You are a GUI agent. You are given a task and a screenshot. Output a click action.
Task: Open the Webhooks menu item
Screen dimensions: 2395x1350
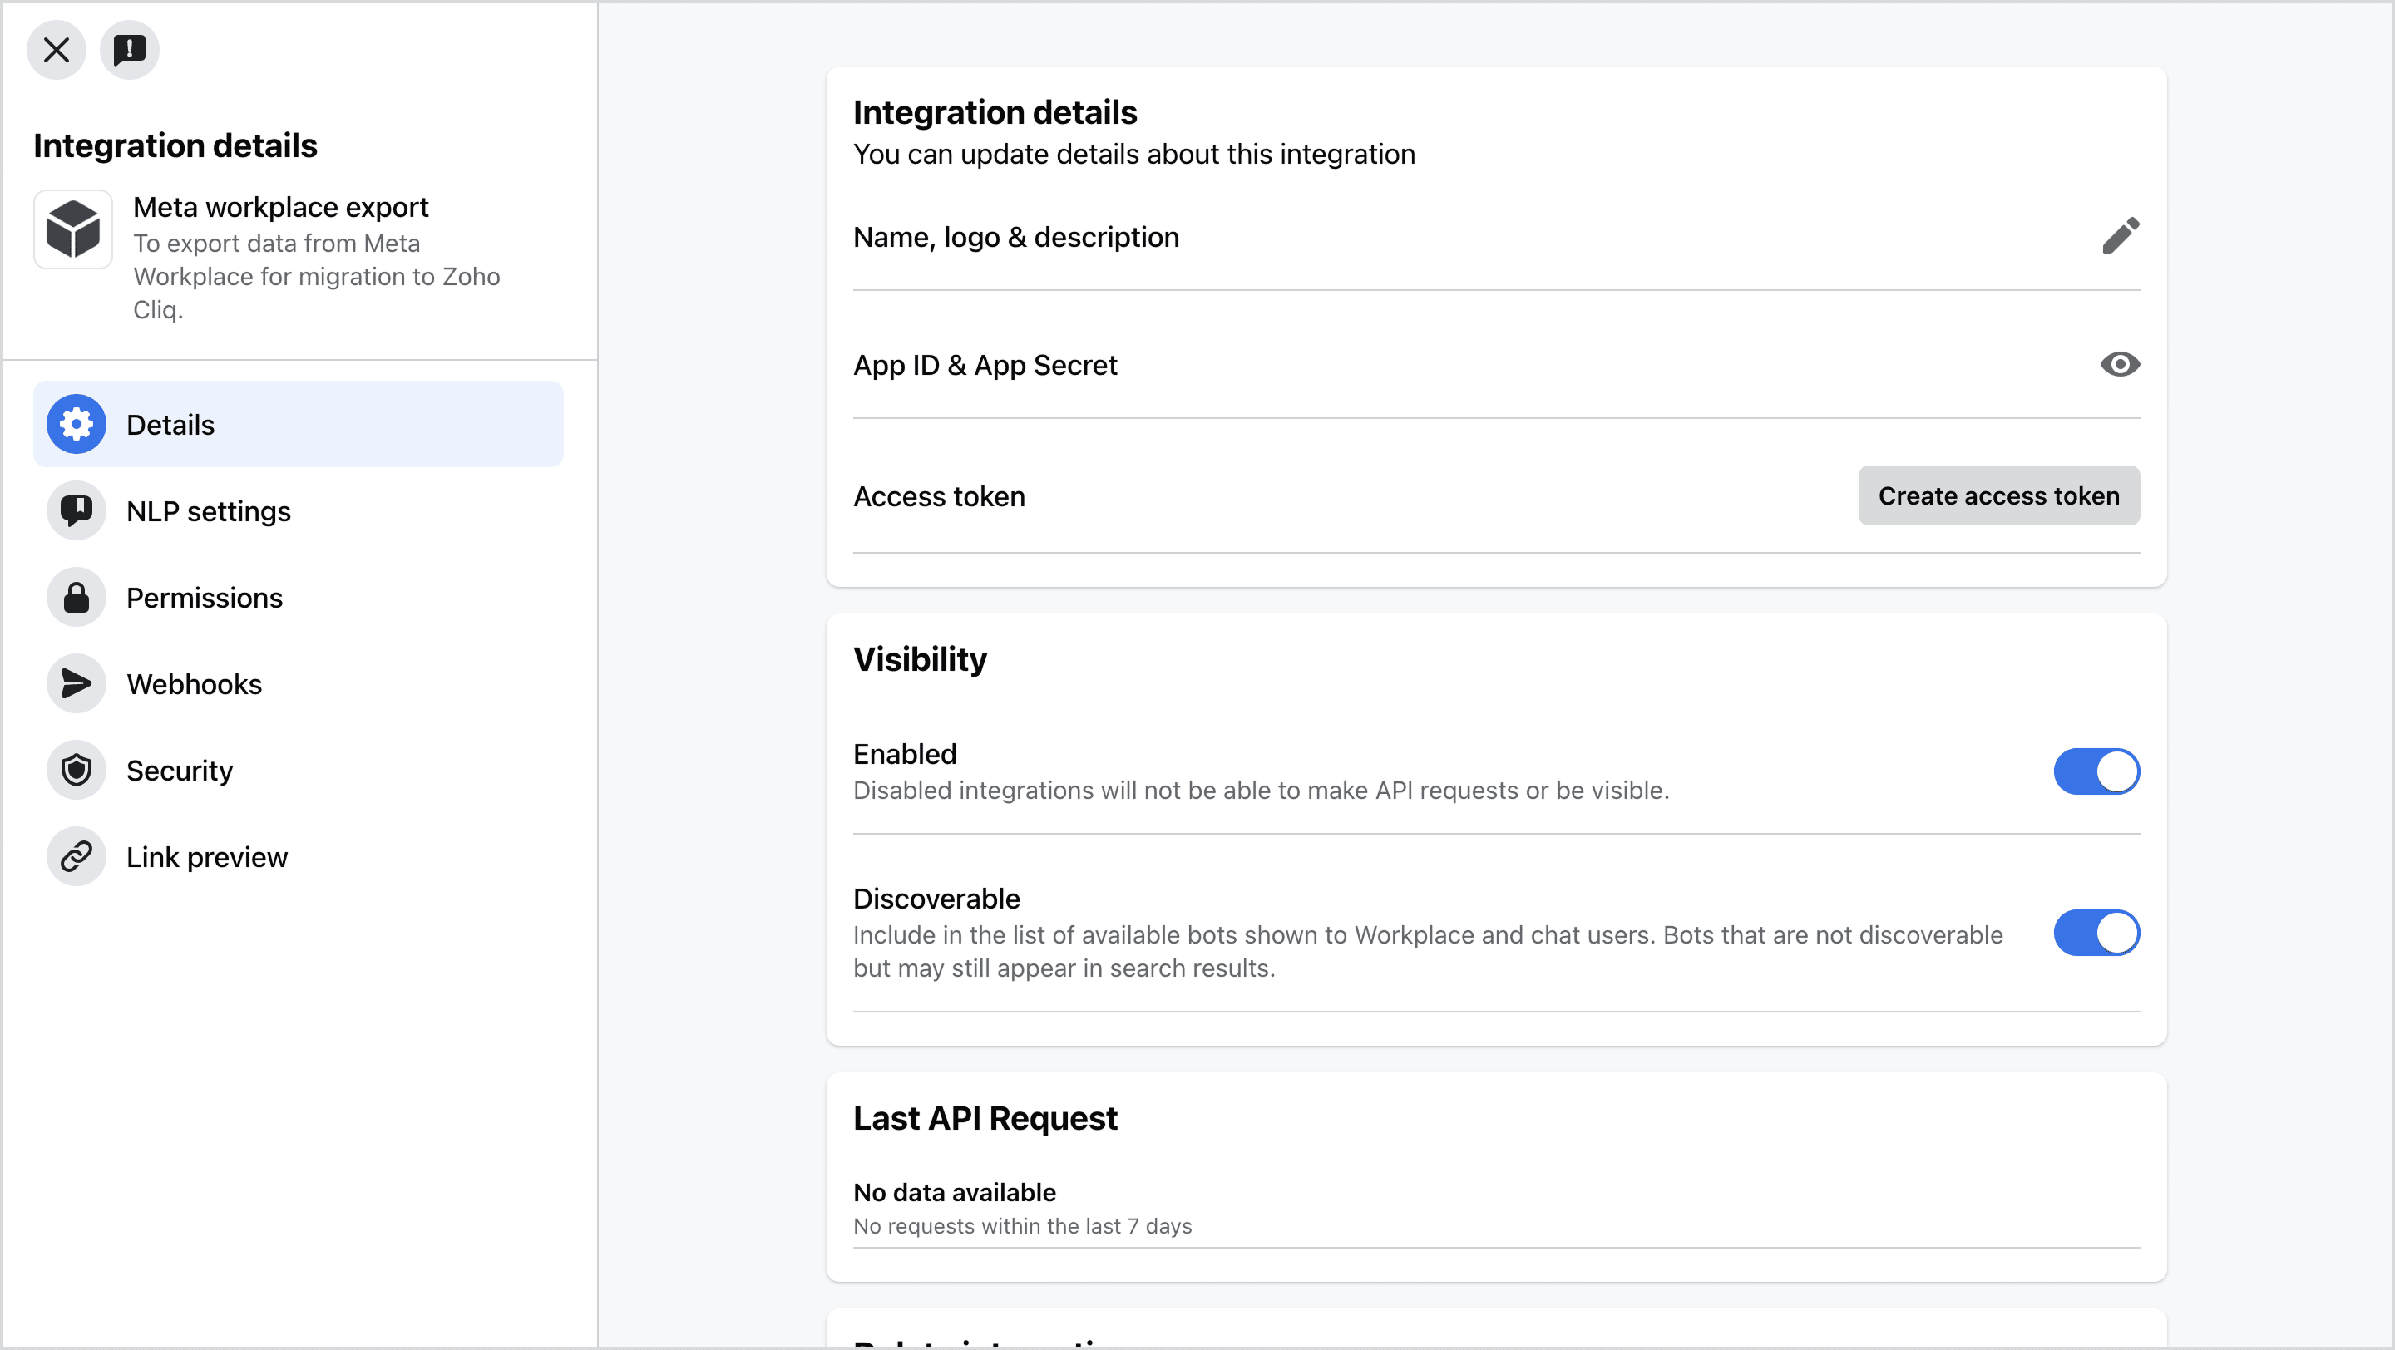click(195, 684)
